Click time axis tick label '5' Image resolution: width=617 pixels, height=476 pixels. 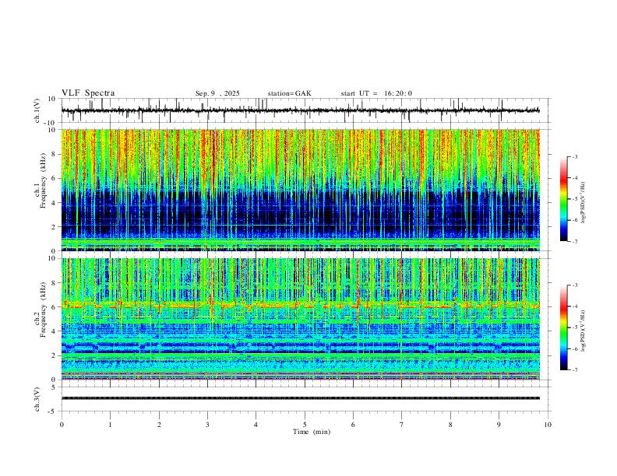pyautogui.click(x=305, y=425)
